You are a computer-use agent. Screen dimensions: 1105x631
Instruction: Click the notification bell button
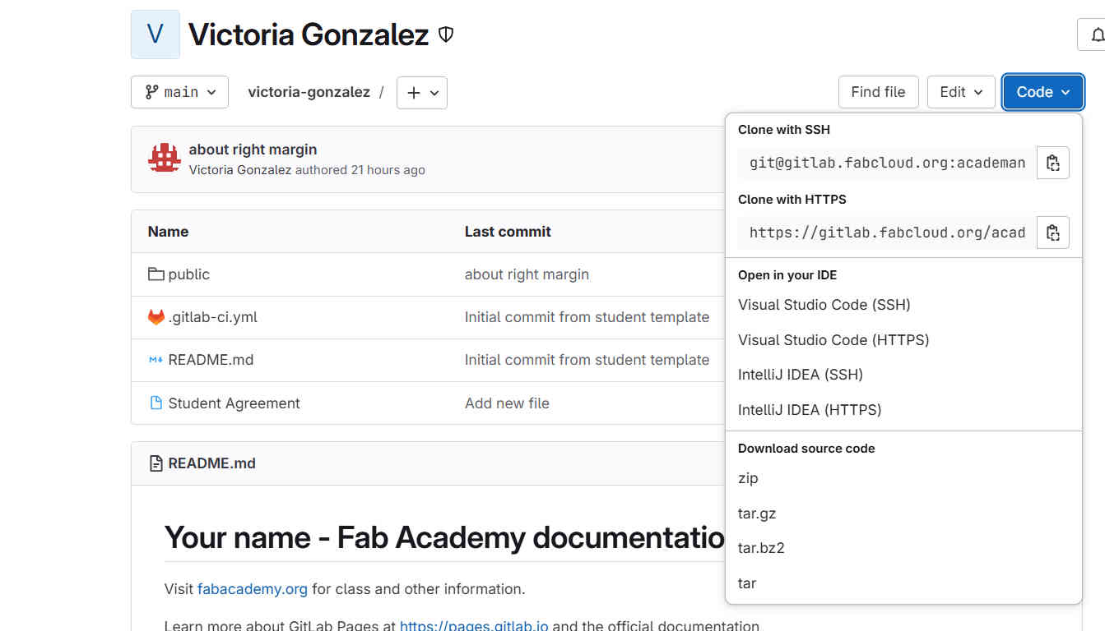(1094, 35)
